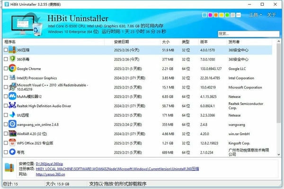Tick the wangwang_win_online 2.4.8 checkbox
The width and height of the screenshot is (284, 189).
click(x=6, y=124)
